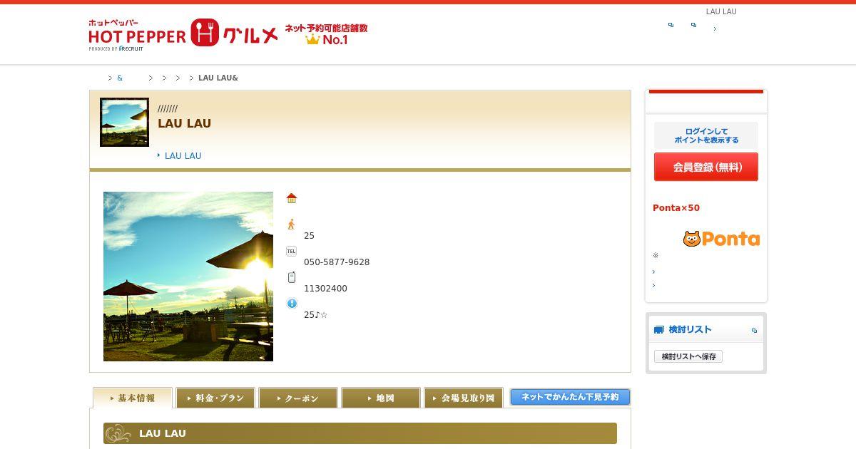Open the 基本情報 tab

(x=133, y=398)
